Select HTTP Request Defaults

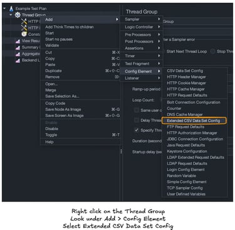194,95
